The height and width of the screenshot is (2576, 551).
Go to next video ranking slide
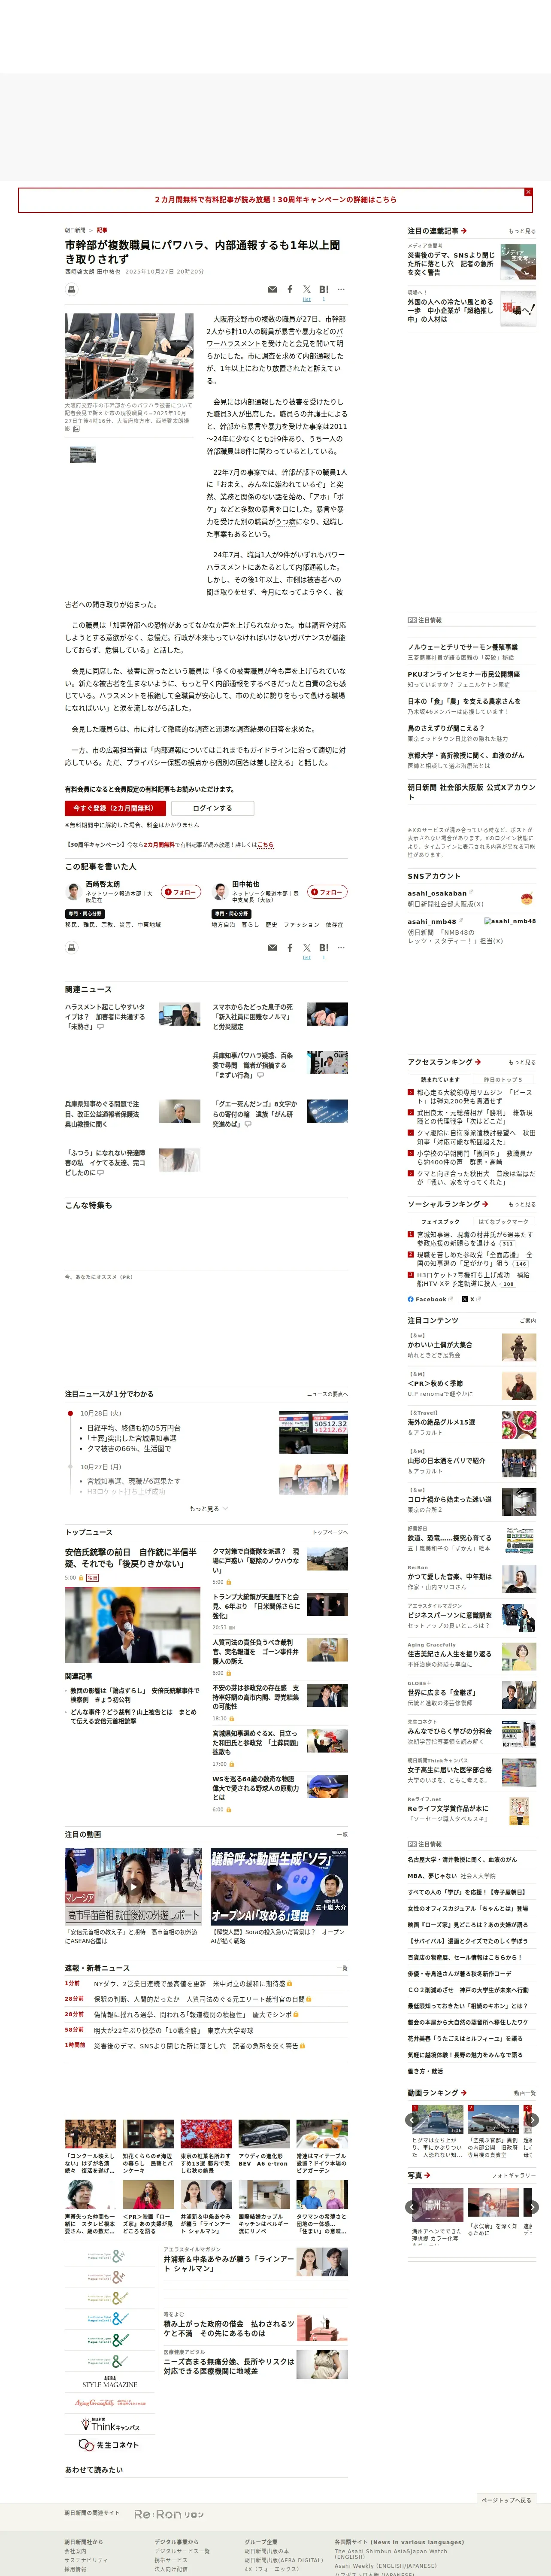tap(532, 2119)
